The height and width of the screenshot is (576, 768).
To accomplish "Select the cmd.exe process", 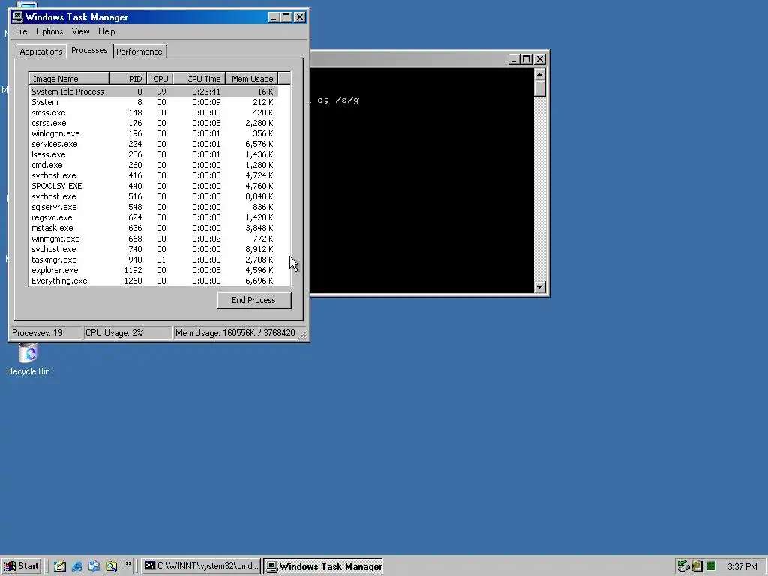I will pos(153,166).
